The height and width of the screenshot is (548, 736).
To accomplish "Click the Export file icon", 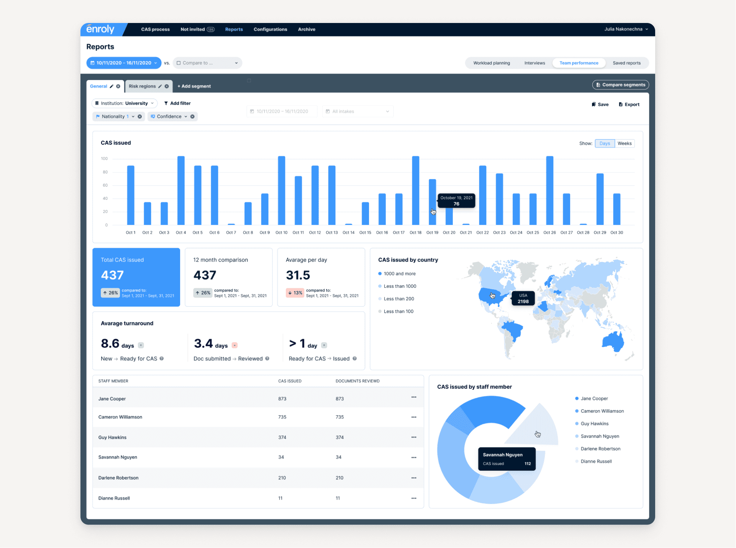I will [621, 104].
